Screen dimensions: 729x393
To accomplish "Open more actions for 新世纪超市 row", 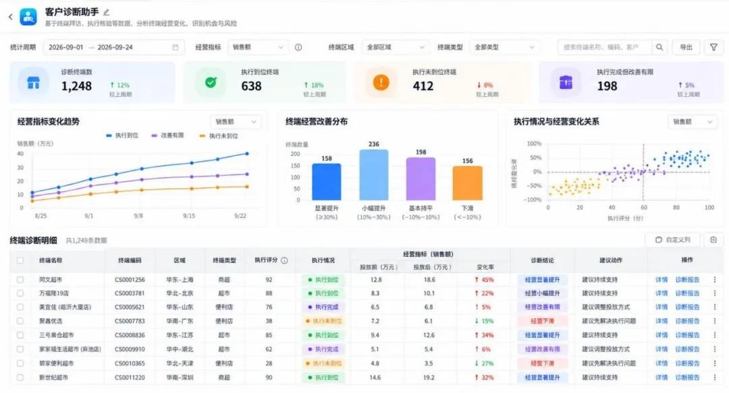I will point(715,377).
